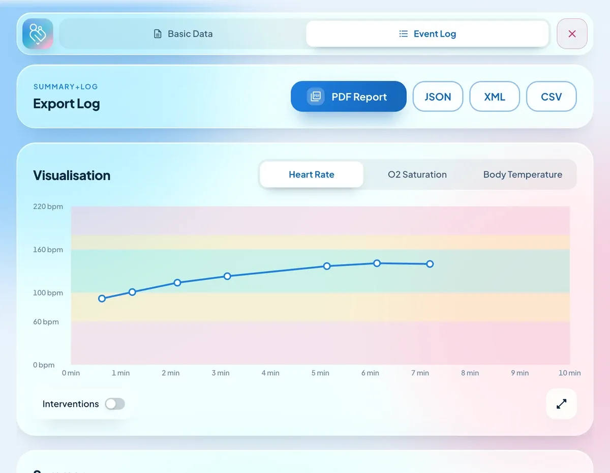
Task: Select the data point just after 6 min
Action: pos(377,263)
